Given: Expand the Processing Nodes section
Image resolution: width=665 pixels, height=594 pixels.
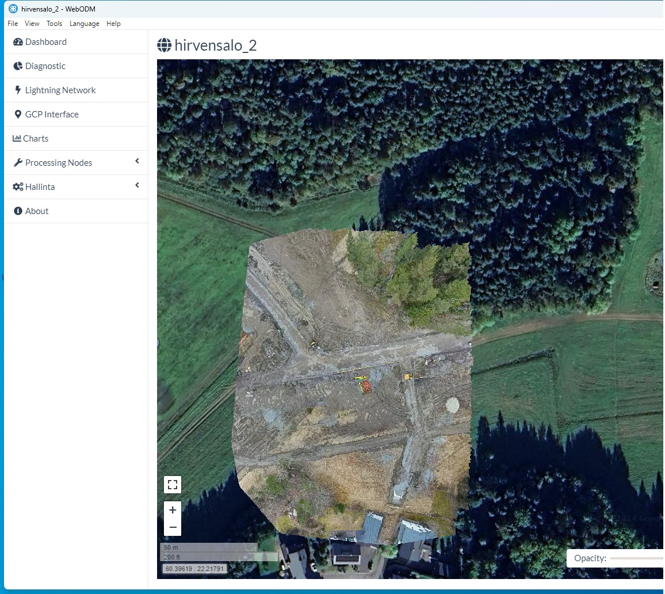Looking at the screenshot, I should pyautogui.click(x=137, y=162).
